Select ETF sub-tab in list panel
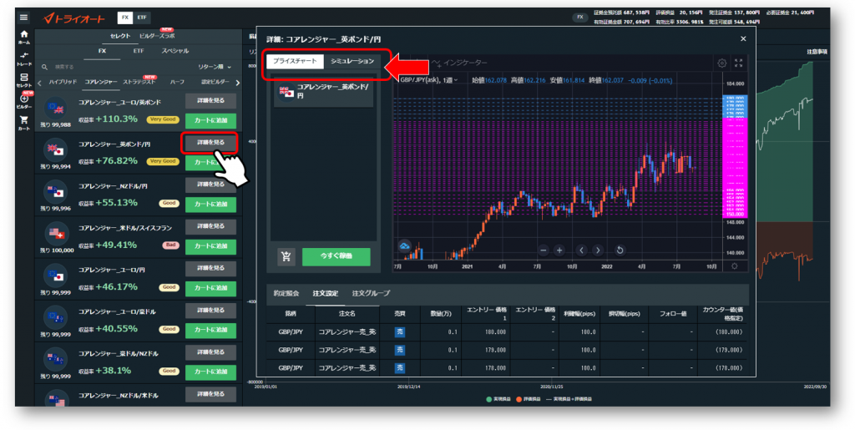 pos(139,51)
